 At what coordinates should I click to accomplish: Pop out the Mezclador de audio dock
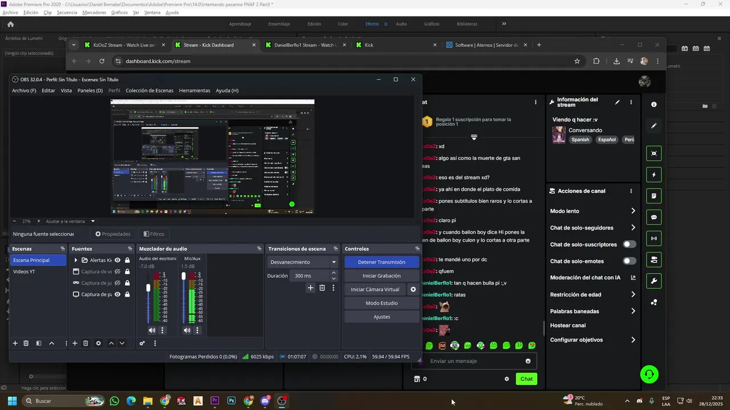[259, 249]
